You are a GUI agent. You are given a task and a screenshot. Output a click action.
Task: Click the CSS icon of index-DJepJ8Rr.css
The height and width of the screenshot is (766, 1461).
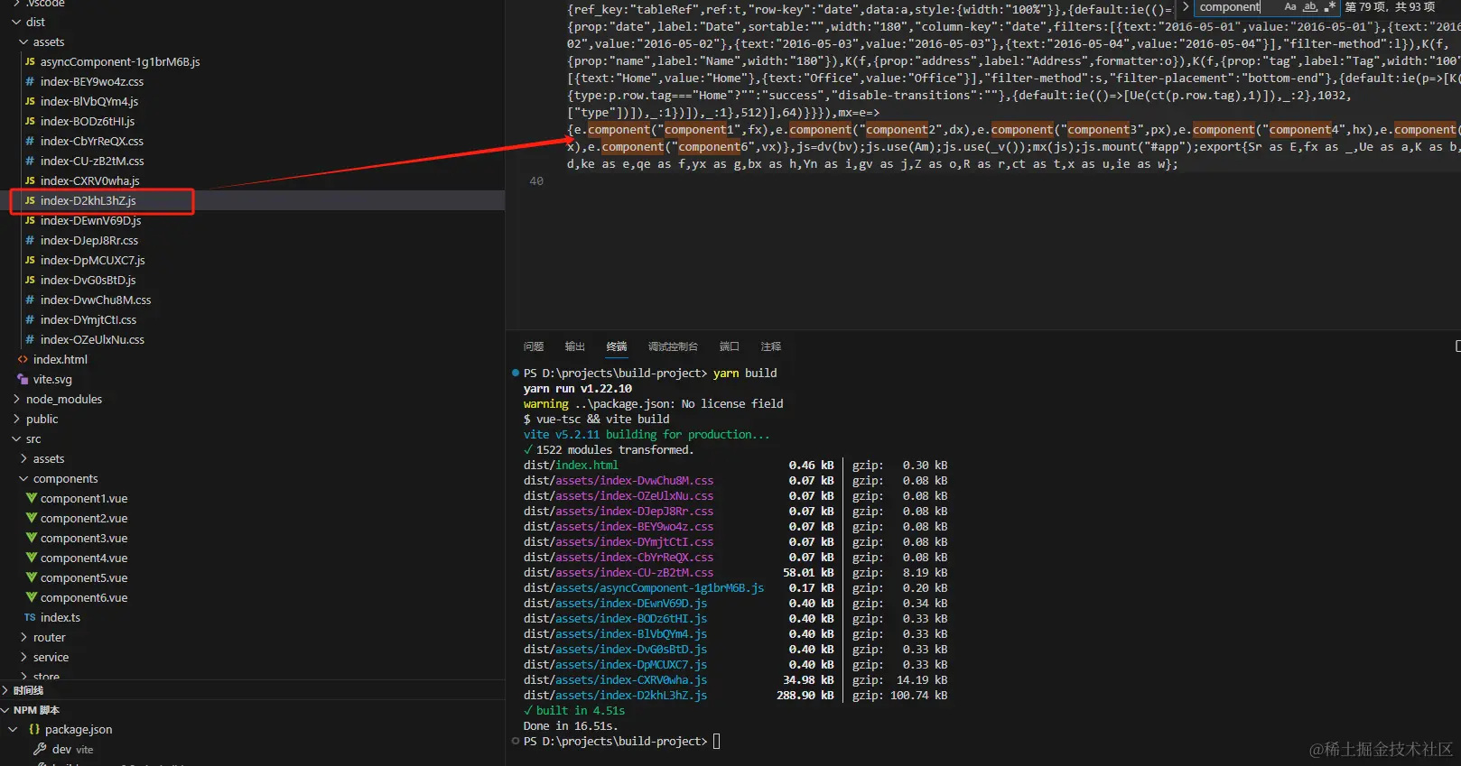[31, 240]
